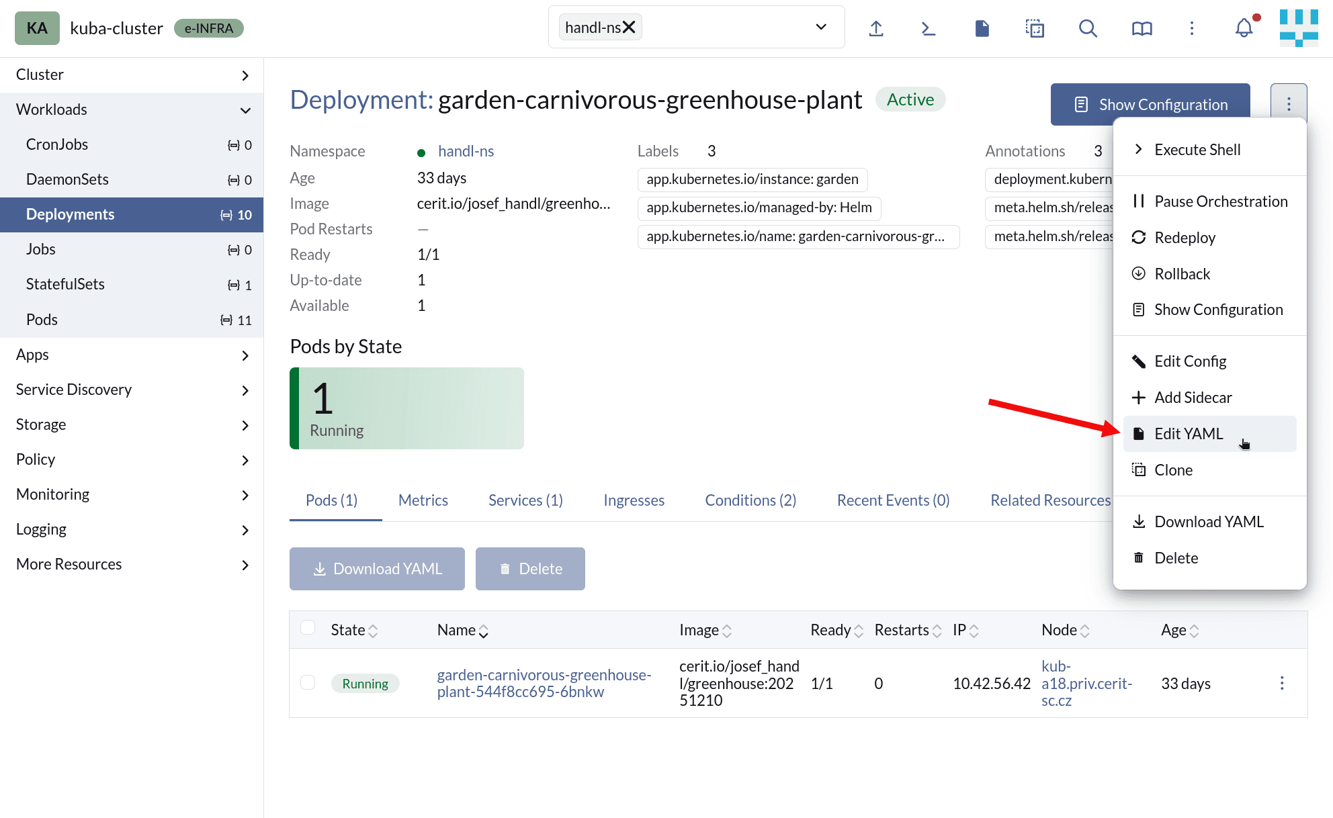
Task: Select the garden-carnivorous pod row checkbox
Action: [x=308, y=682]
